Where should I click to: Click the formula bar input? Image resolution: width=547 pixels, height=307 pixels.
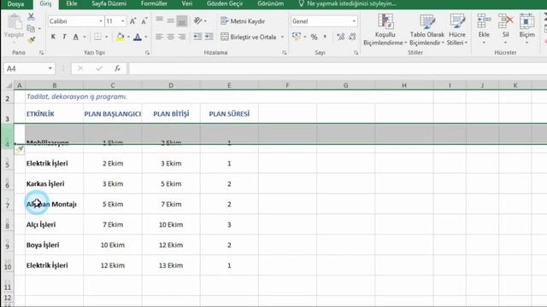pos(338,68)
